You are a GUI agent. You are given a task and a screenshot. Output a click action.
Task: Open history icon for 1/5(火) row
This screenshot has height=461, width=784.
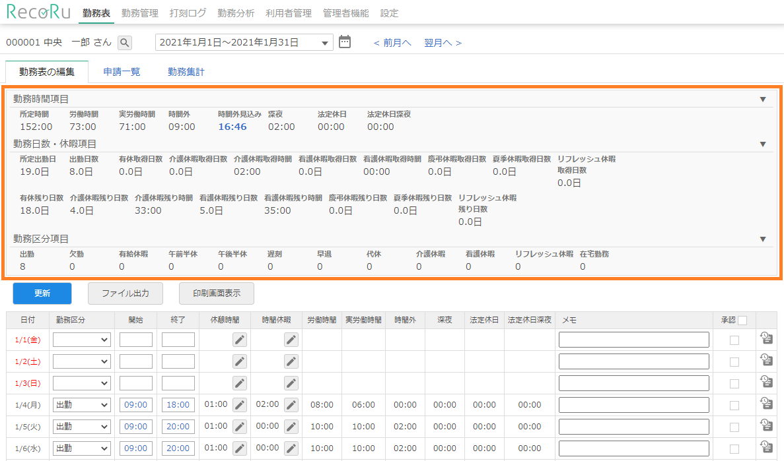pos(767,425)
